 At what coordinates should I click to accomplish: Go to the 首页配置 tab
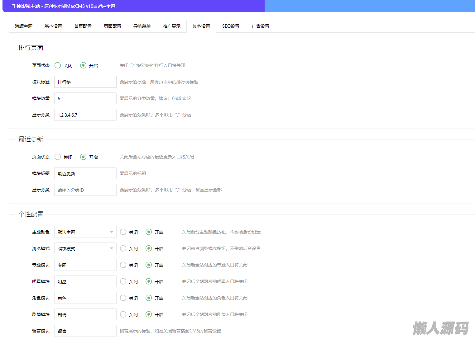(x=83, y=26)
